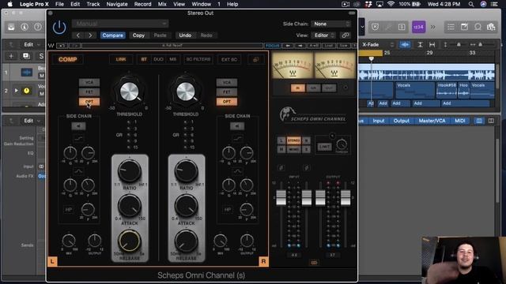Click duplicate track icon
This screenshot has height=284, width=506.
coord(26,56)
